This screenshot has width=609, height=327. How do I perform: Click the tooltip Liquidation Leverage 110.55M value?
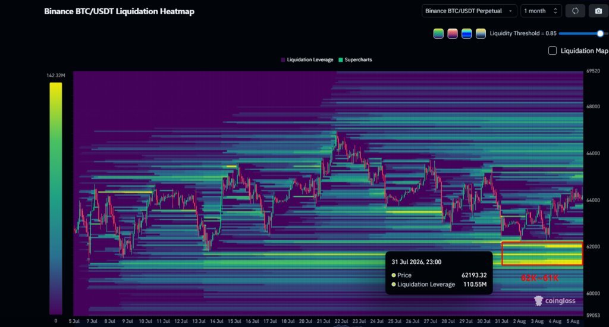[x=475, y=284]
